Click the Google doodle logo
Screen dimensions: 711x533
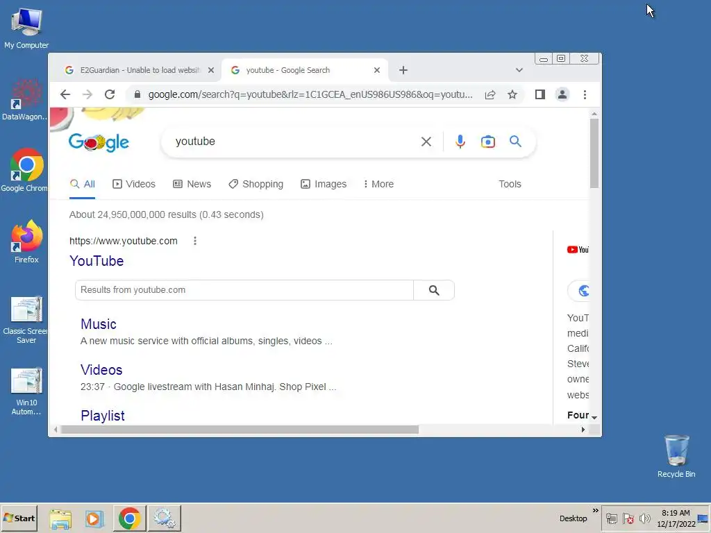(x=99, y=142)
